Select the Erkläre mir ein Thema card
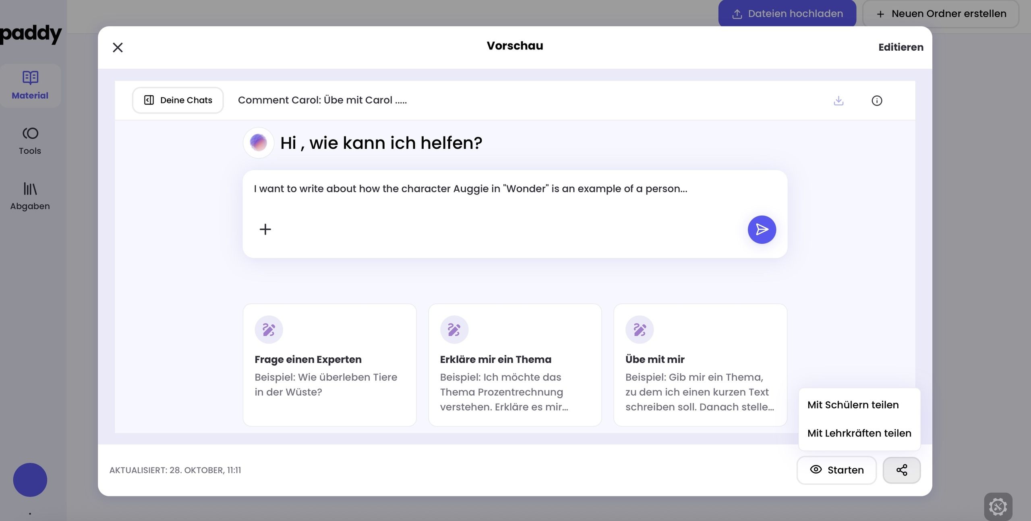Image resolution: width=1031 pixels, height=521 pixels. click(x=515, y=364)
